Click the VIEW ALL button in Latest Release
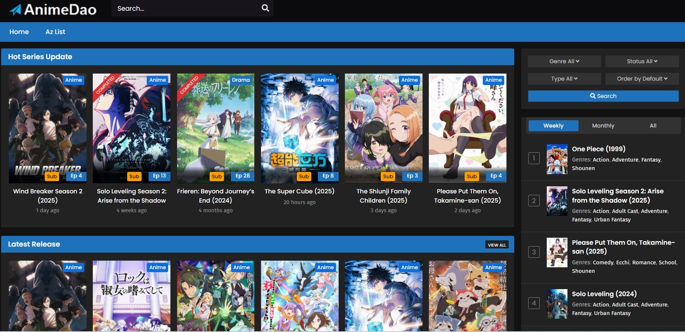 [497, 245]
